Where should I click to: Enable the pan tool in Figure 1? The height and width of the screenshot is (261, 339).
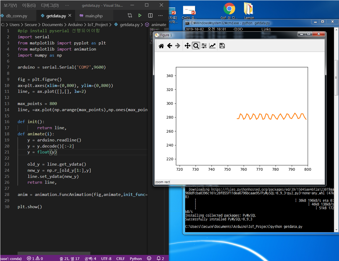(x=187, y=46)
